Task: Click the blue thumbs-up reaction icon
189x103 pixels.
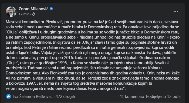Action: (9, 97)
